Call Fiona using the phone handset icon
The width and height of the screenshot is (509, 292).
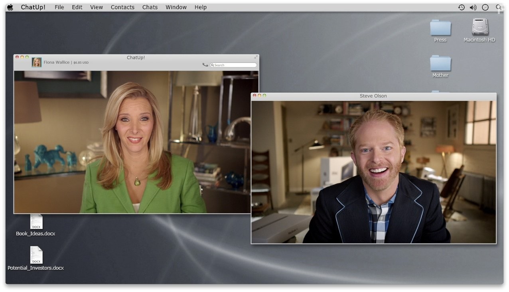tap(205, 64)
